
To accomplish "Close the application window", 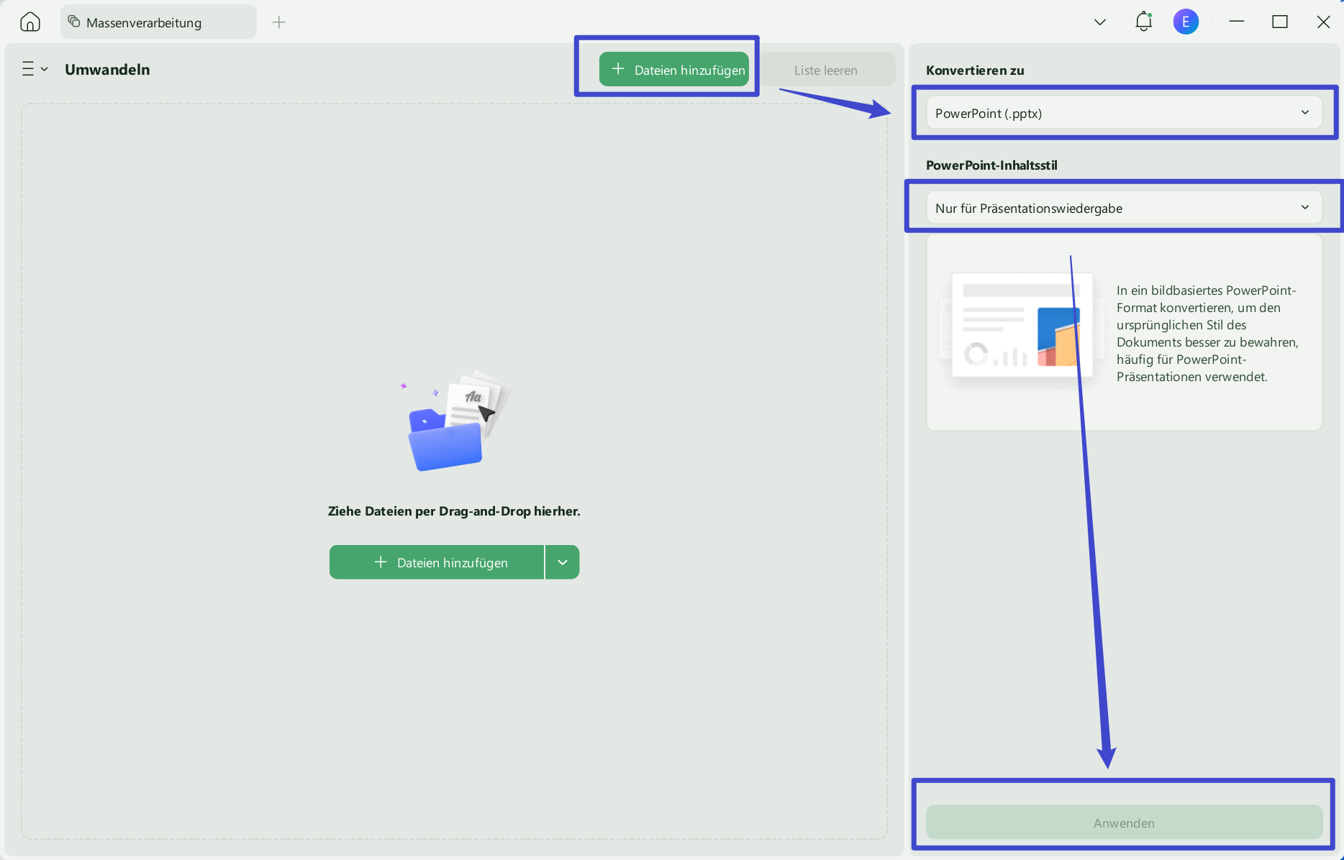I will (x=1323, y=22).
